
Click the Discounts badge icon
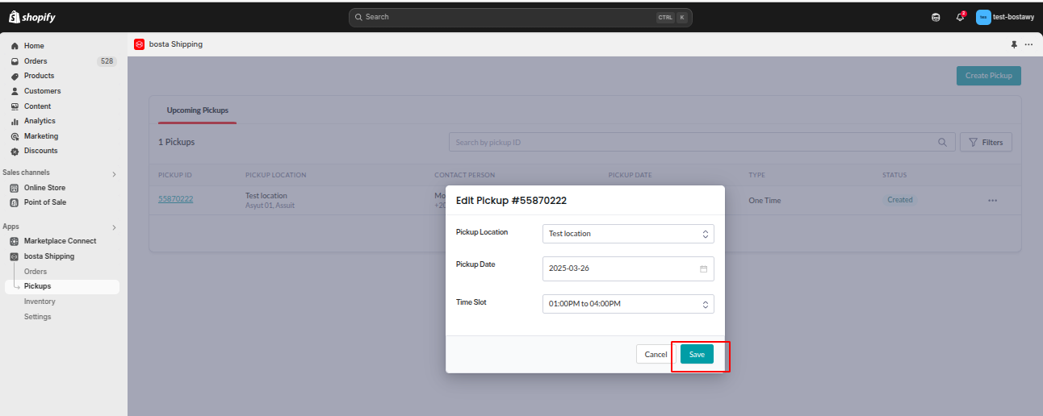tap(15, 151)
